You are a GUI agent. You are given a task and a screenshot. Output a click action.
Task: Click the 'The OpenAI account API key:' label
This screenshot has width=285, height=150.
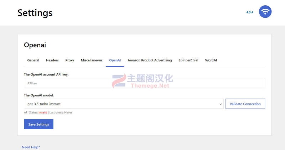coord(46,74)
